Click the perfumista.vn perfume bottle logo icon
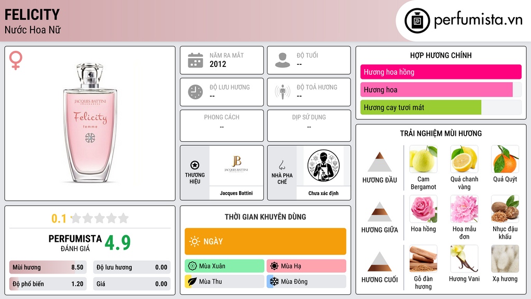Image resolution: width=531 pixels, height=299 pixels. point(417,21)
